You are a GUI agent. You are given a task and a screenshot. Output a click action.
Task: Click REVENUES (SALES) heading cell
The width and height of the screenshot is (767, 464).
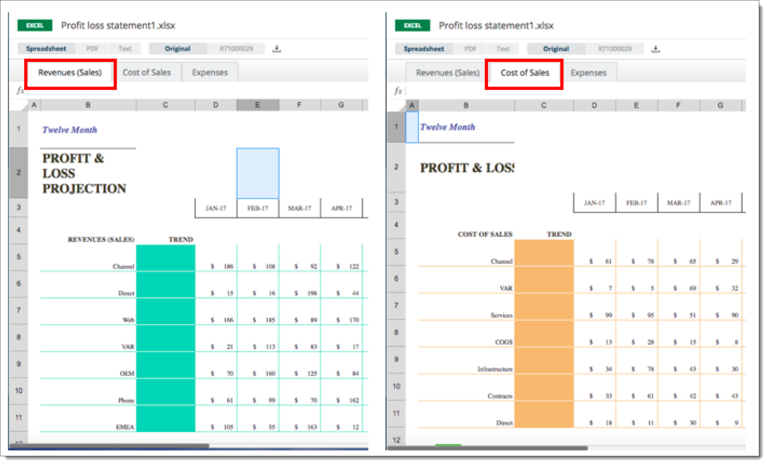click(101, 240)
